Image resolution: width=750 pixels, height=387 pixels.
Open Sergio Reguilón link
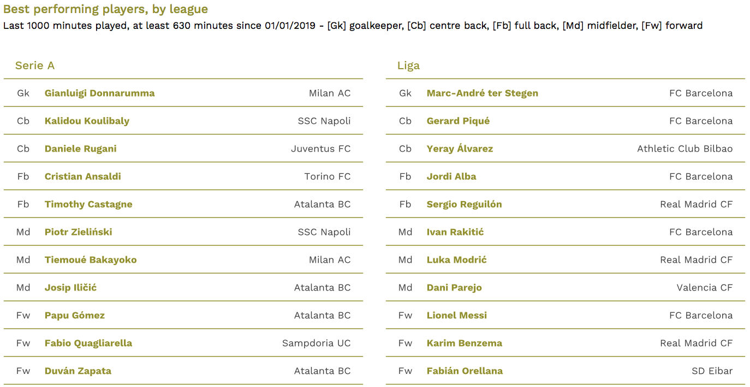point(465,204)
